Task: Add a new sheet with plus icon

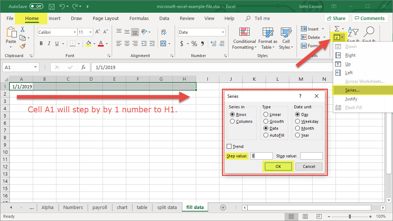Action: click(223, 207)
